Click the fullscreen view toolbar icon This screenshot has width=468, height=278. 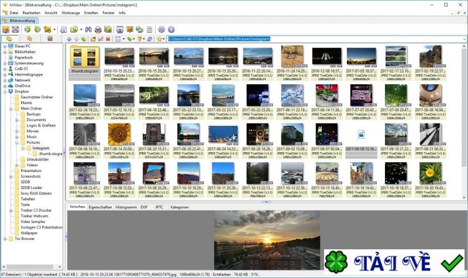click(x=16, y=29)
